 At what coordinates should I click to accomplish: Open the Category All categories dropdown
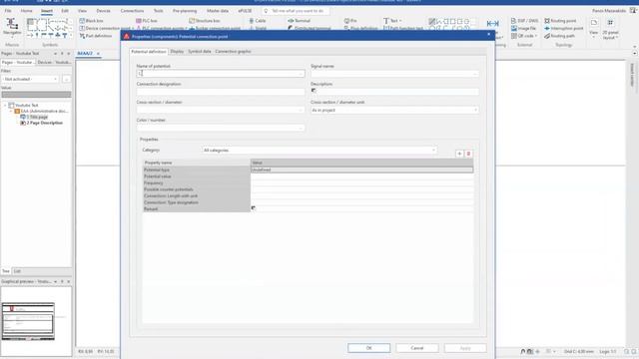click(x=433, y=151)
